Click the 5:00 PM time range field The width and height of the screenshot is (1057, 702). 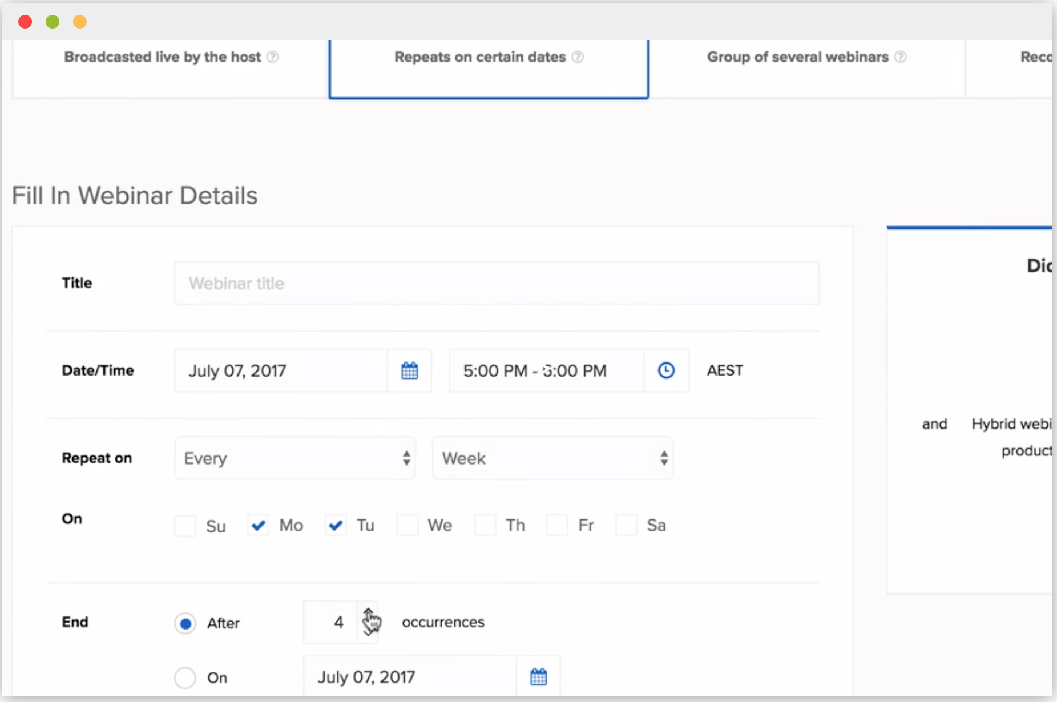pyautogui.click(x=546, y=370)
